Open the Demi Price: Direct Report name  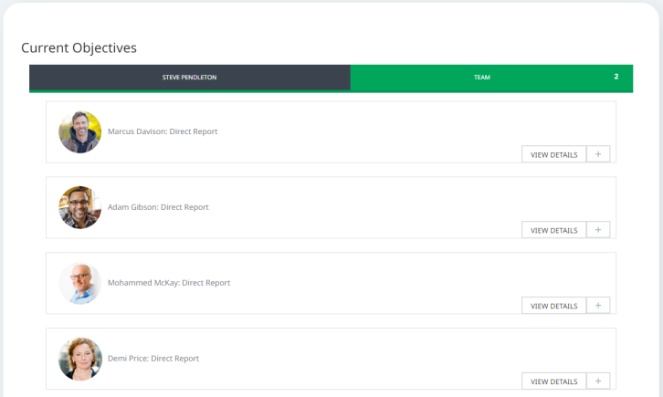(153, 359)
